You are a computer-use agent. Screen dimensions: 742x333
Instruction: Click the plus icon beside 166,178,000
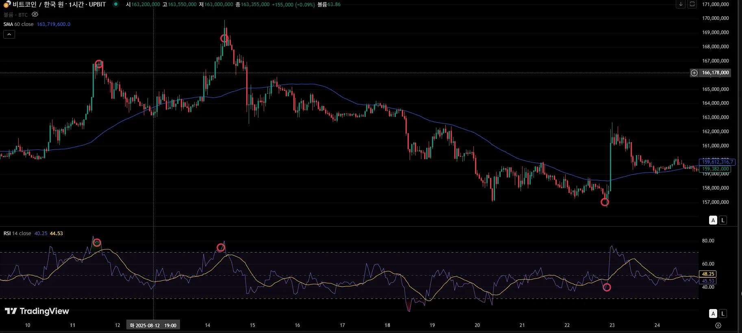pyautogui.click(x=694, y=73)
